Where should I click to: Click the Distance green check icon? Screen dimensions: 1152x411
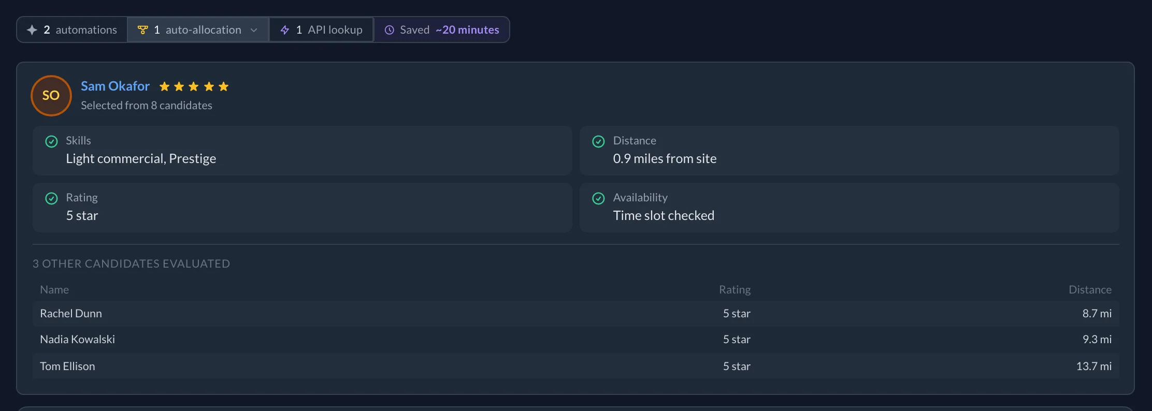point(598,141)
